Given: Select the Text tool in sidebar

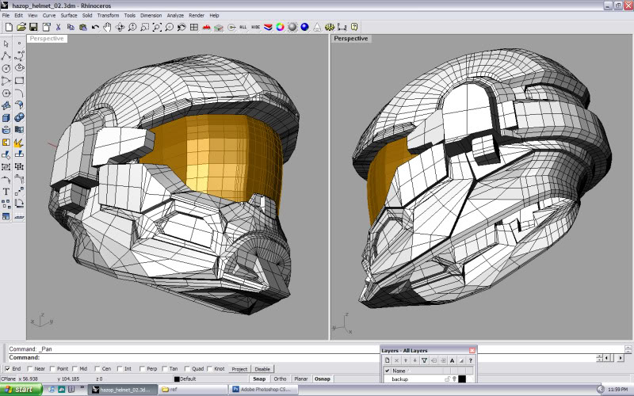Looking at the screenshot, I should point(6,192).
